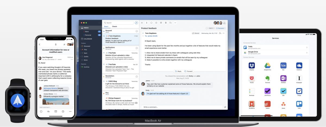Click the attachment paperclip in the comment box
This screenshot has height=127, width=326.
225,107
